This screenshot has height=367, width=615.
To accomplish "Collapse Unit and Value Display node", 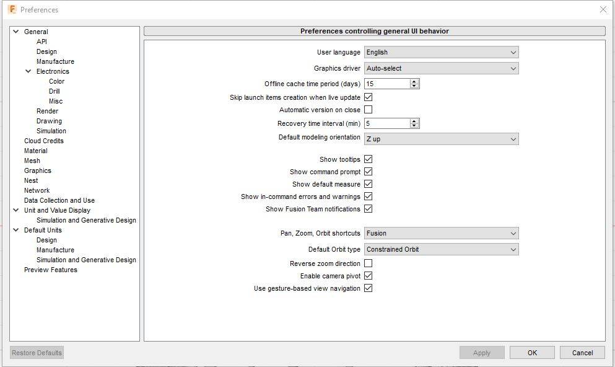I will pos(16,210).
